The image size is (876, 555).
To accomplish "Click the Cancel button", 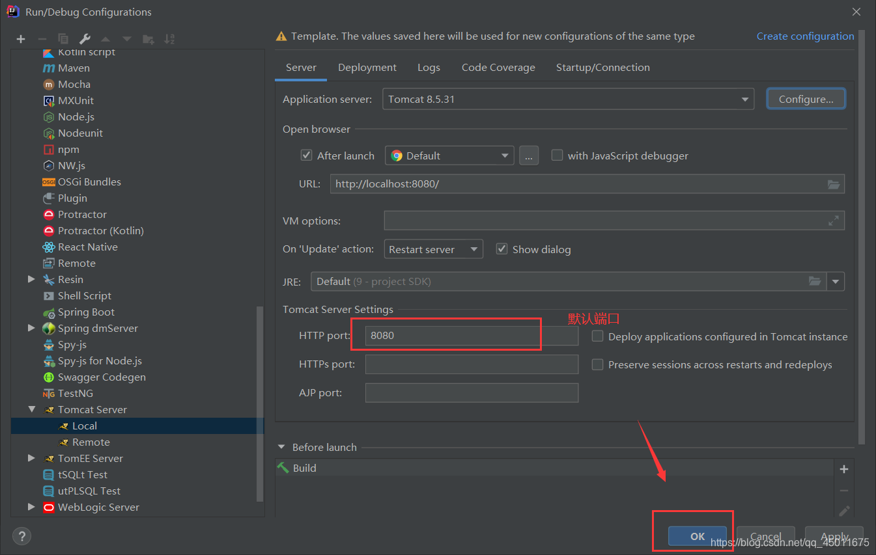I will 765,536.
